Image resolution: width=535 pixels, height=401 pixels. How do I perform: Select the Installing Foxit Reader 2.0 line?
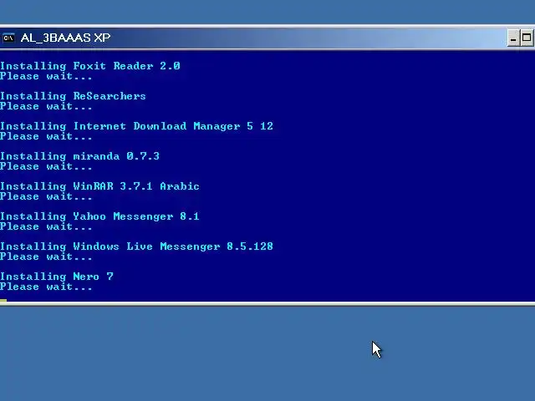click(90, 66)
